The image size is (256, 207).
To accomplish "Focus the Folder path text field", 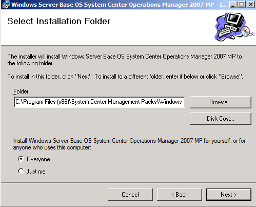I will [x=99, y=102].
